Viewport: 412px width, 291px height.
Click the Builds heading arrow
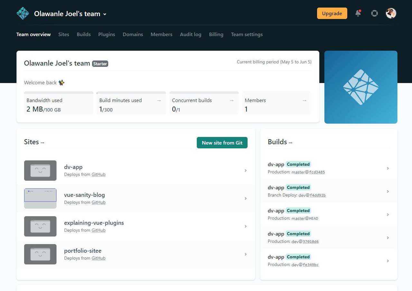[291, 143]
